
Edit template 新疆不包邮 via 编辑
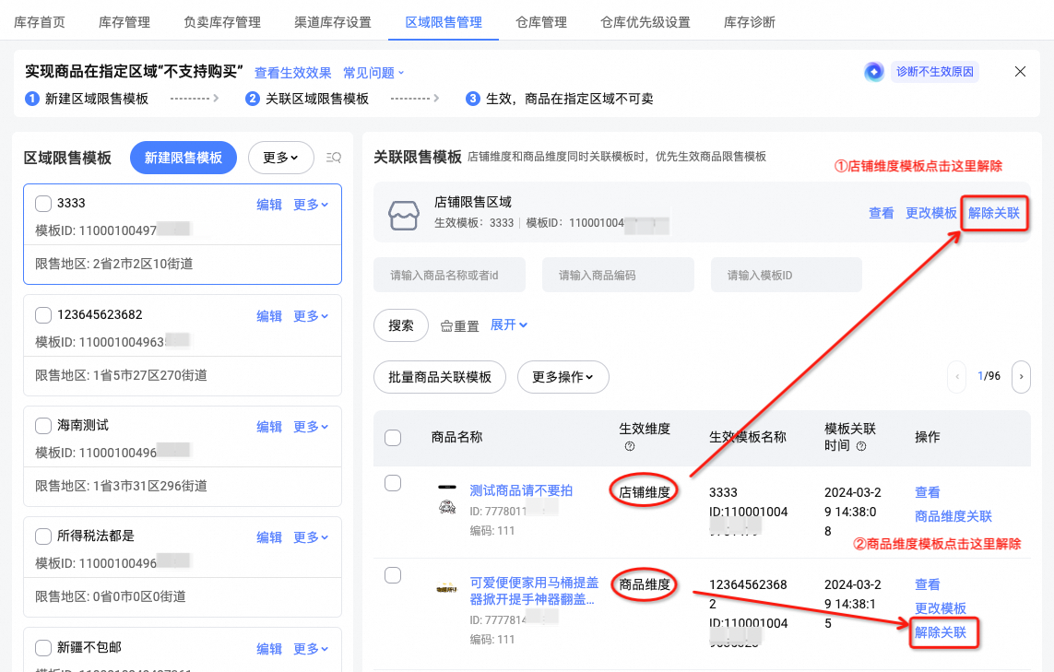269,648
